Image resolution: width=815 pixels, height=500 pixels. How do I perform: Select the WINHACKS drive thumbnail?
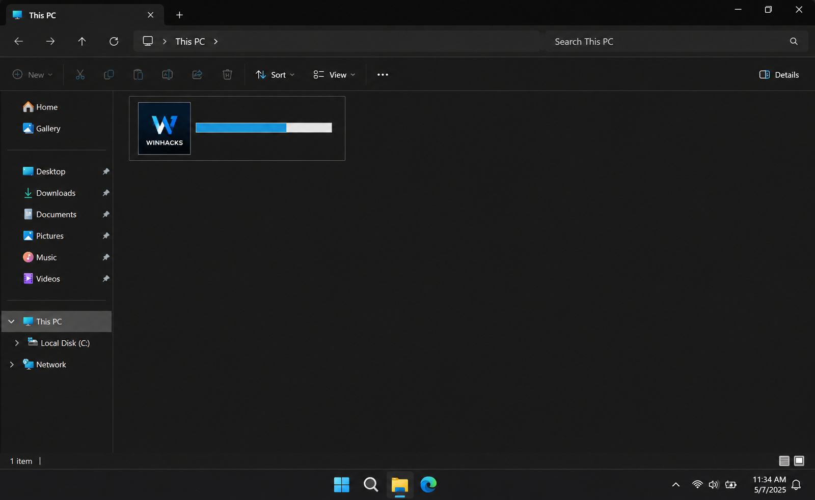(165, 128)
